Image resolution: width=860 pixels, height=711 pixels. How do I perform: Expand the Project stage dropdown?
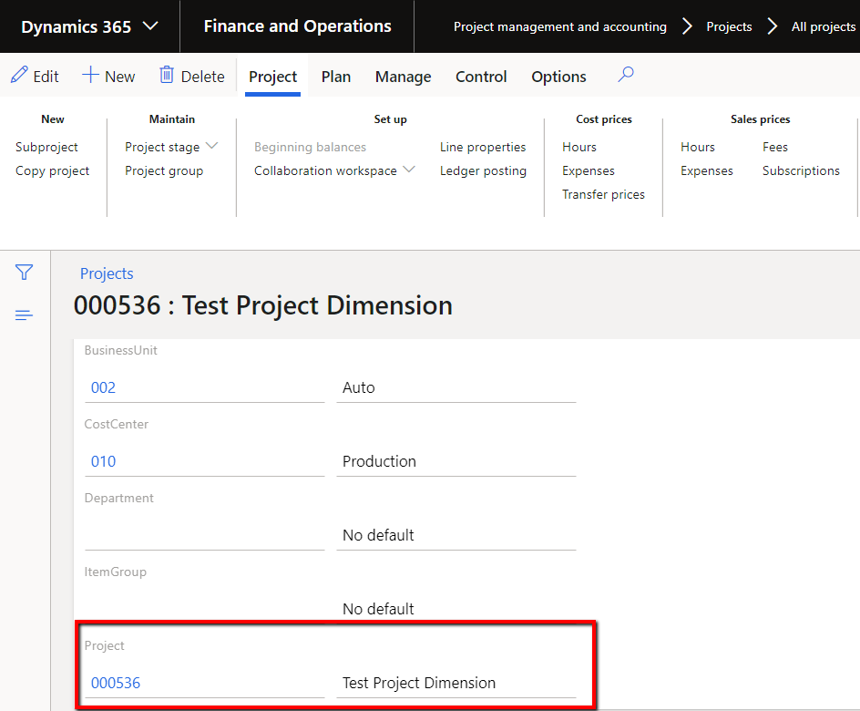click(x=211, y=146)
